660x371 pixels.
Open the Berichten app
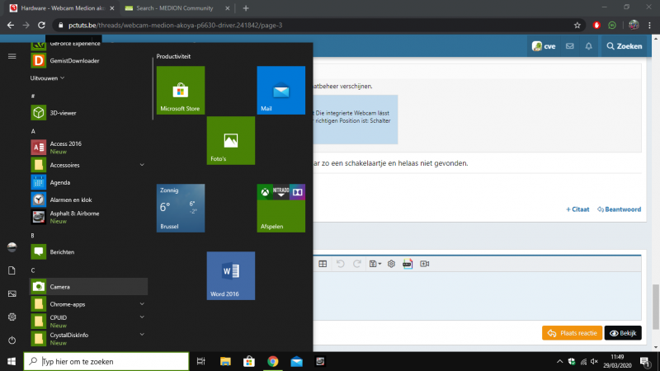point(88,252)
